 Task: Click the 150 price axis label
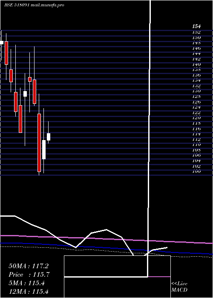click(196, 37)
